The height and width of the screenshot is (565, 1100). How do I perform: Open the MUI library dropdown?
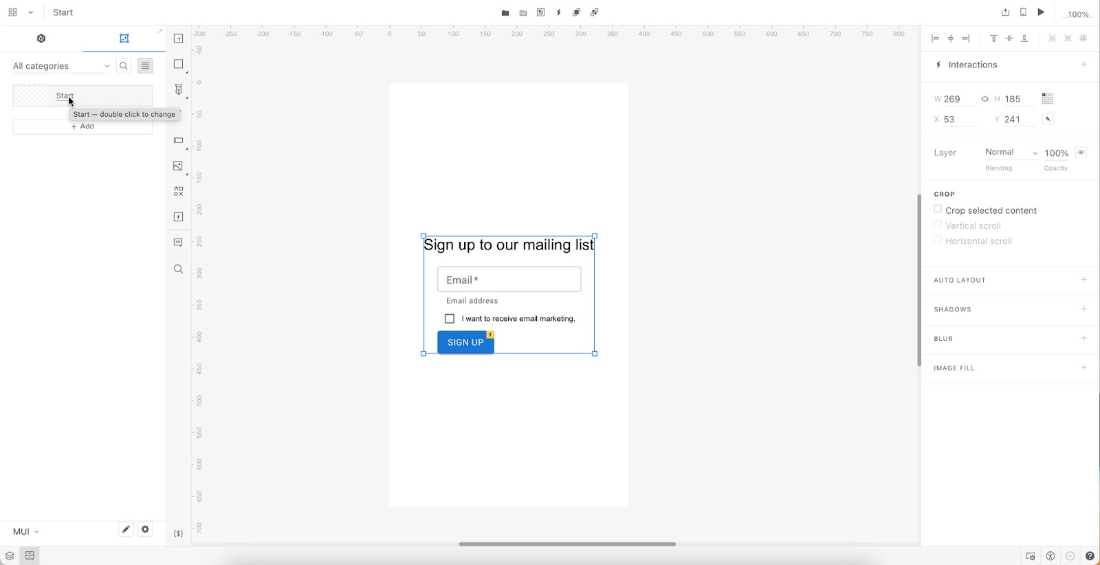coord(26,531)
